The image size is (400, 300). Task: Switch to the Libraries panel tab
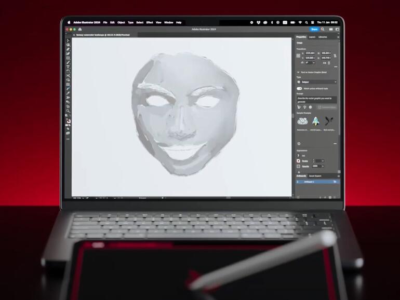tap(323, 37)
